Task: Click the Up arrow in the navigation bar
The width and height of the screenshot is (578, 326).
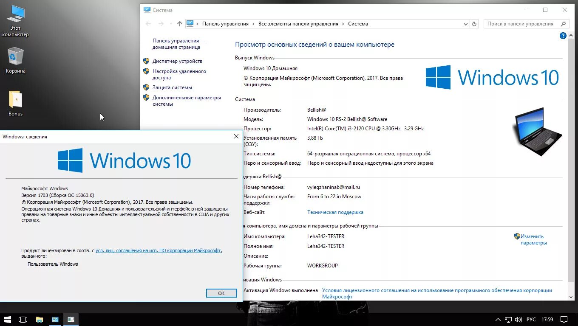Action: pos(179,23)
